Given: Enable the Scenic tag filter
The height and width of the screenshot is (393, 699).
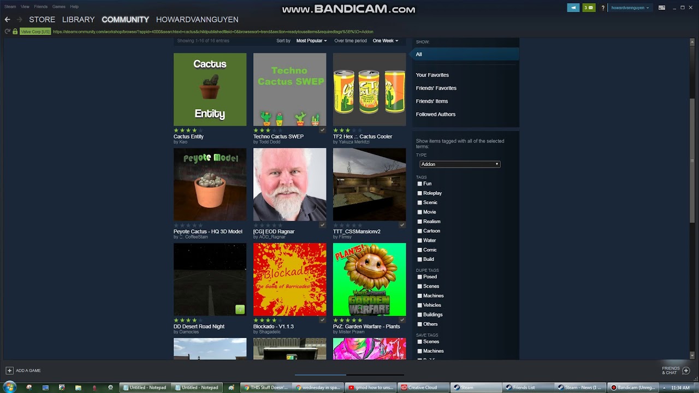Looking at the screenshot, I should tap(419, 203).
